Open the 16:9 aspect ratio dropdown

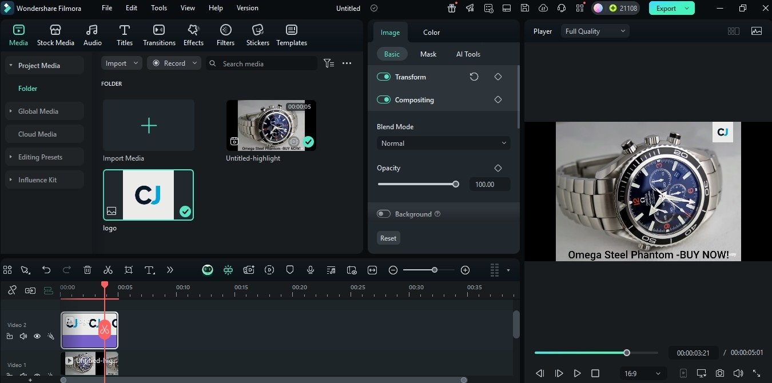click(x=643, y=373)
